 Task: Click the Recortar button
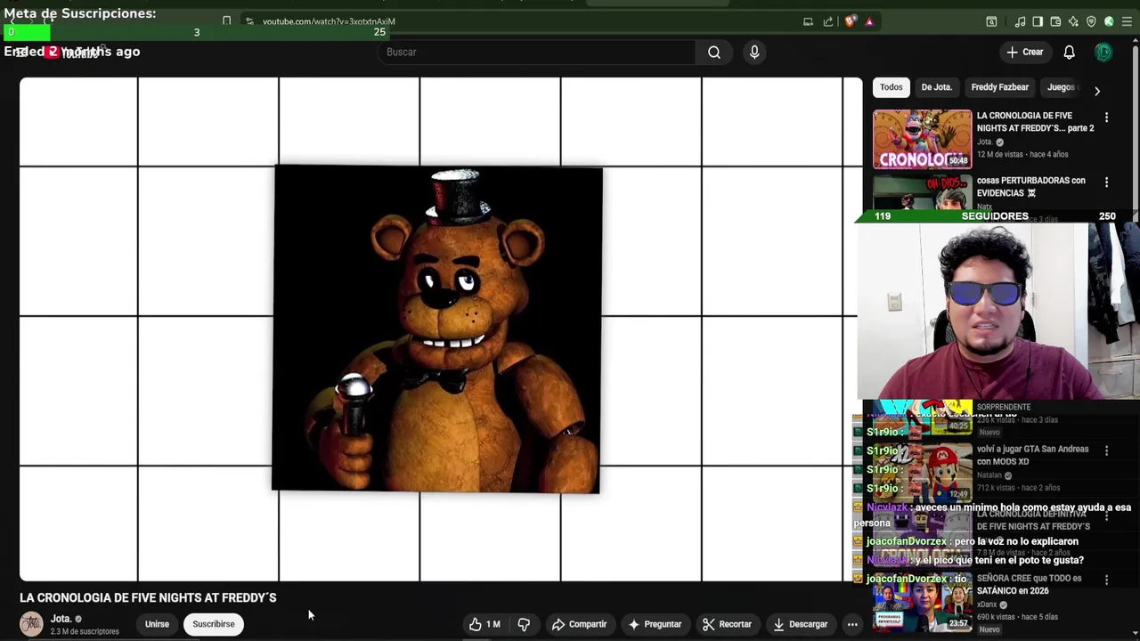pos(727,624)
